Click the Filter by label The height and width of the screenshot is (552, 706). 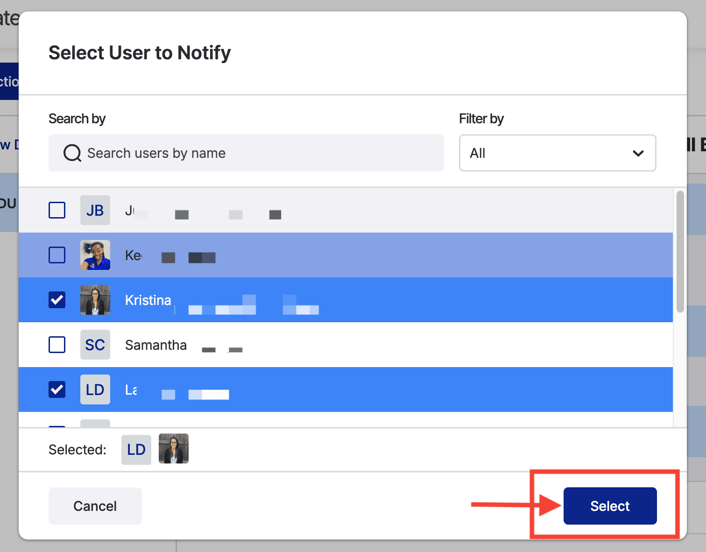[481, 119]
